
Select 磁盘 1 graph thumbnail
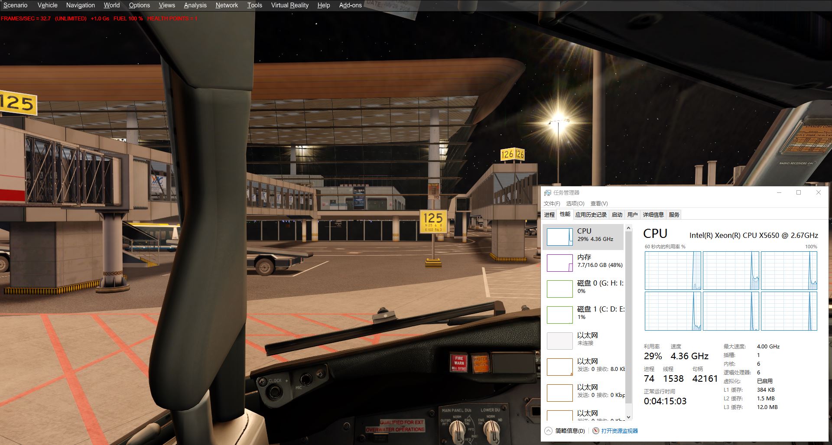click(x=559, y=315)
